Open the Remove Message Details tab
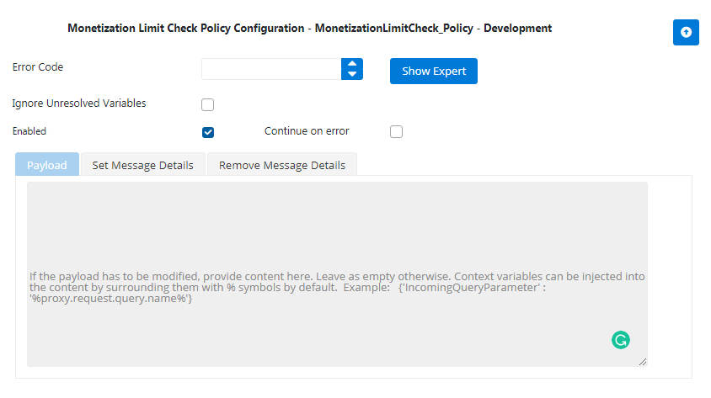 282,165
